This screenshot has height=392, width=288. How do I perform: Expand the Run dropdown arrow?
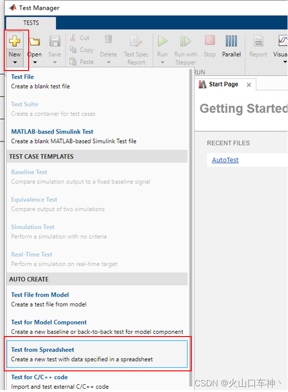pos(163,62)
